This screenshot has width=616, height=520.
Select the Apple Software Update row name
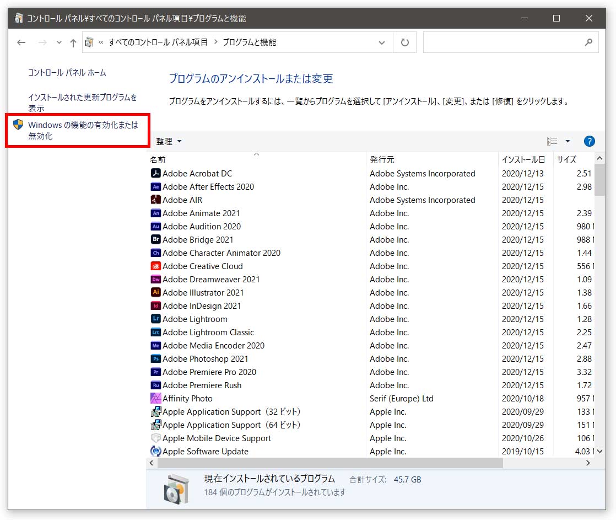[206, 452]
